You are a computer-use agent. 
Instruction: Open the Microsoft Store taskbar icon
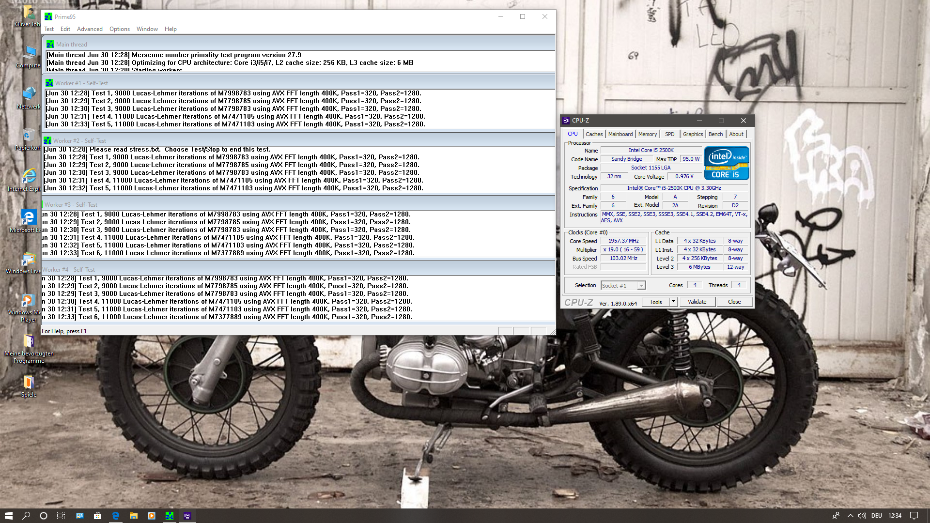tap(97, 516)
